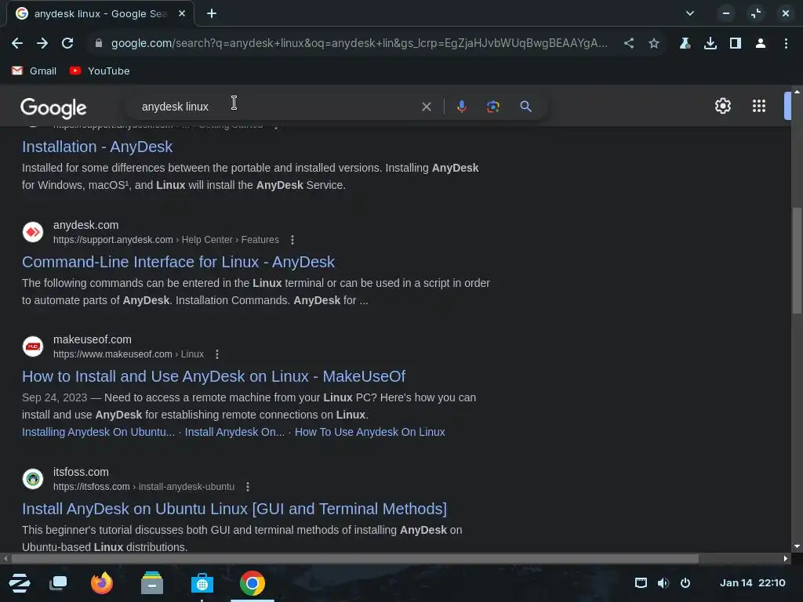View site security info via padlock
This screenshot has width=803, height=602.
click(99, 44)
